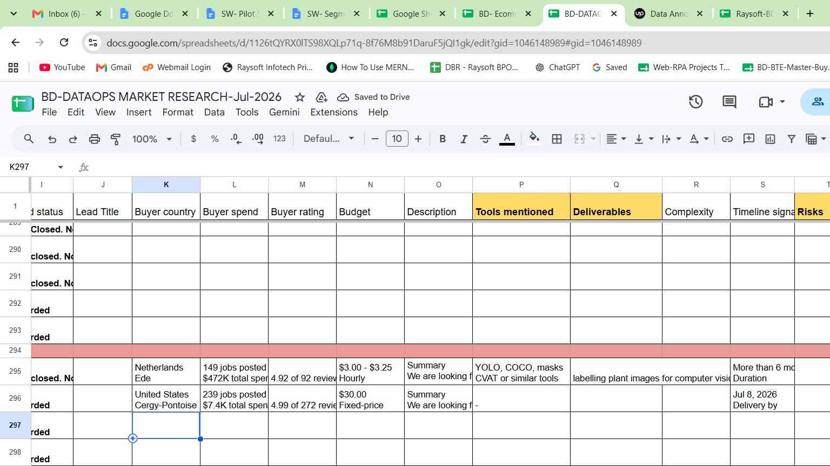Click the Webmail Login bookmark
Screen dimensions: 830x466
coord(177,67)
